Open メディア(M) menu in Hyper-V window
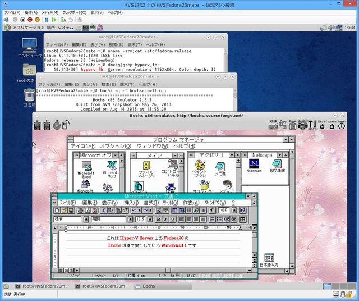This screenshot has height=301, width=359. (50, 12)
